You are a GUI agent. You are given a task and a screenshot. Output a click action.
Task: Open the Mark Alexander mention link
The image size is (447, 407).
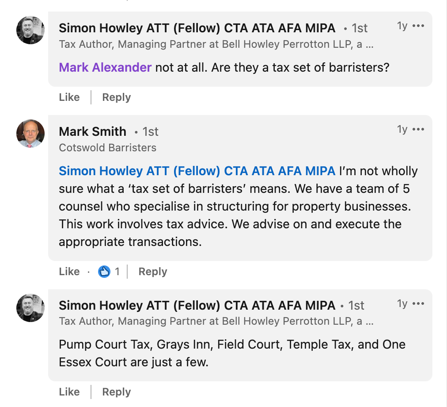click(105, 67)
